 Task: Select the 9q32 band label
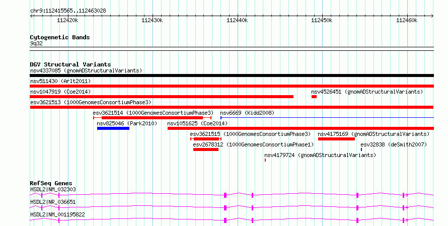[x=36, y=44]
